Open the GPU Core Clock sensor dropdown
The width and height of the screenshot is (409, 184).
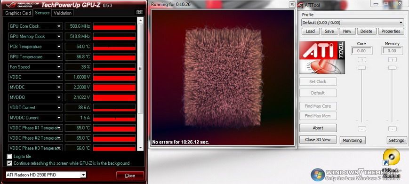59,26
